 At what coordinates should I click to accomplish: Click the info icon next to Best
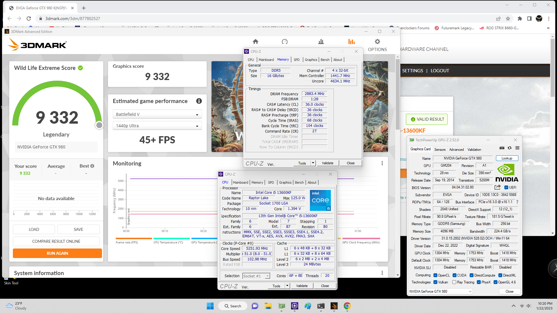pos(92,166)
